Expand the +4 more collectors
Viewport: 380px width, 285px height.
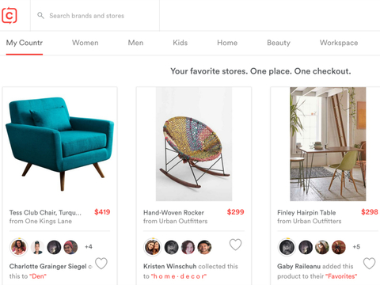click(89, 247)
